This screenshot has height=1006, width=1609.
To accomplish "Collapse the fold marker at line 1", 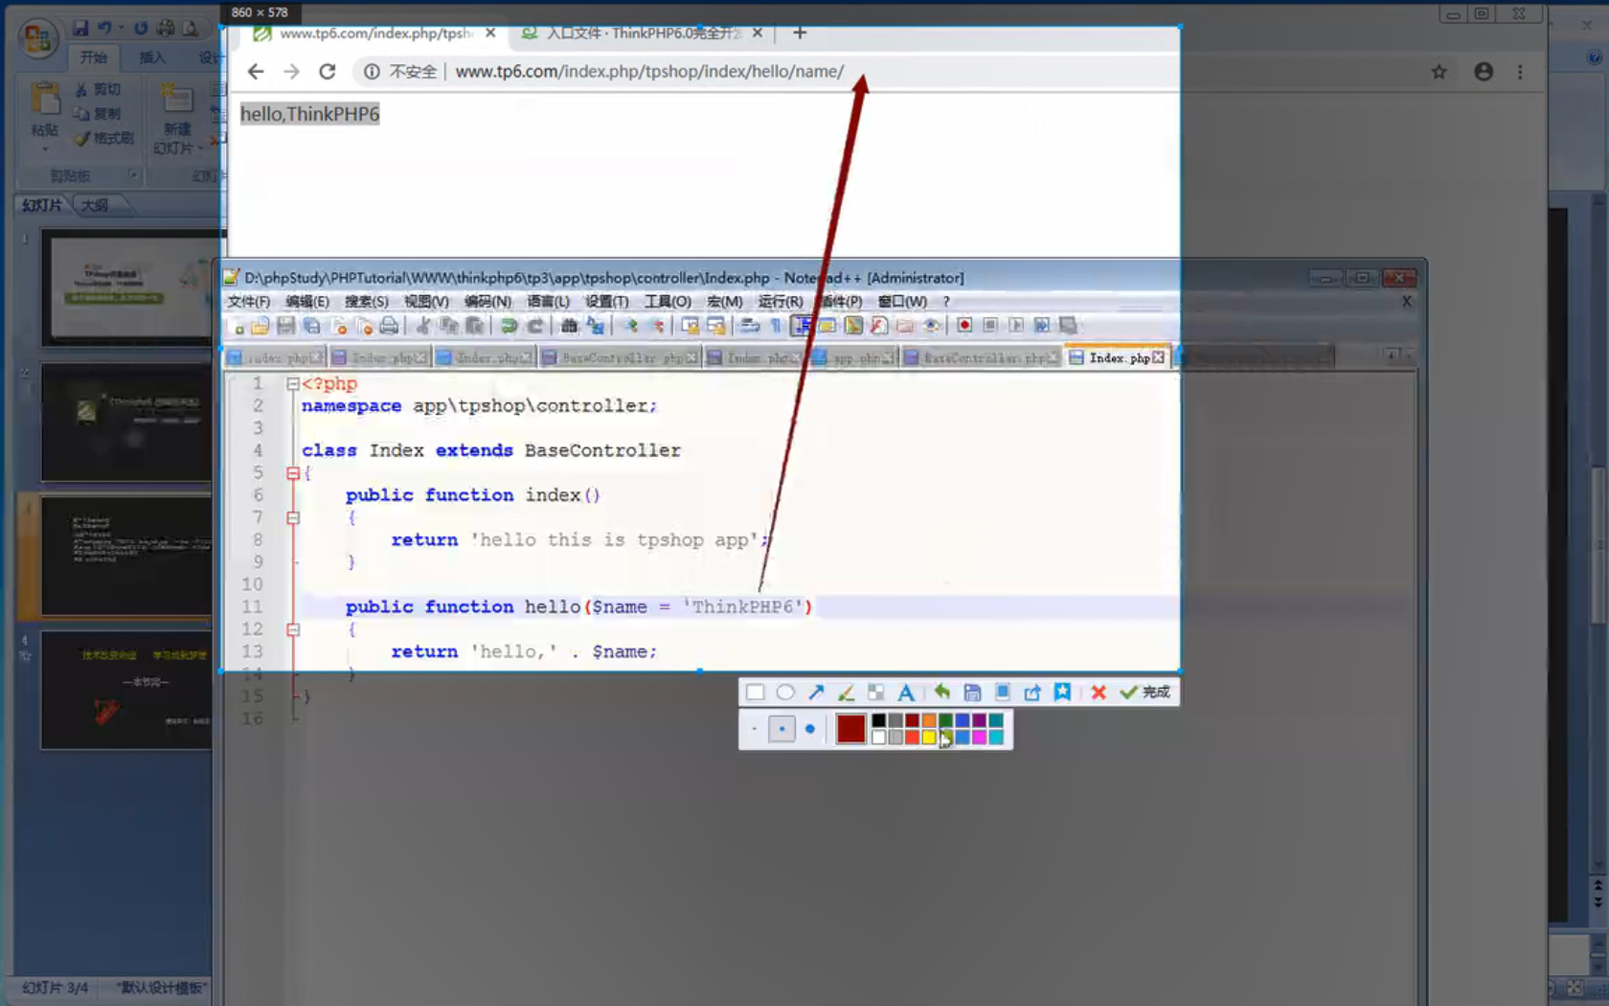I will pos(293,383).
